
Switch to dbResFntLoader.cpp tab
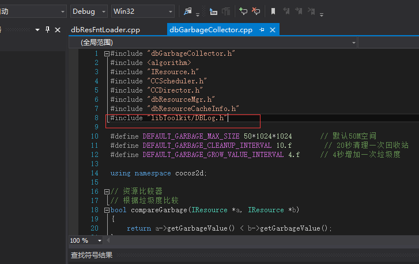[x=105, y=29]
